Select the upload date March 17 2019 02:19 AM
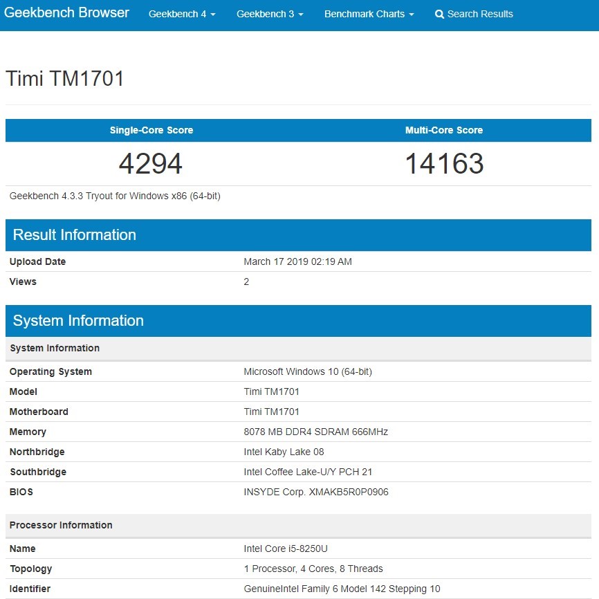The image size is (599, 599). (x=297, y=261)
